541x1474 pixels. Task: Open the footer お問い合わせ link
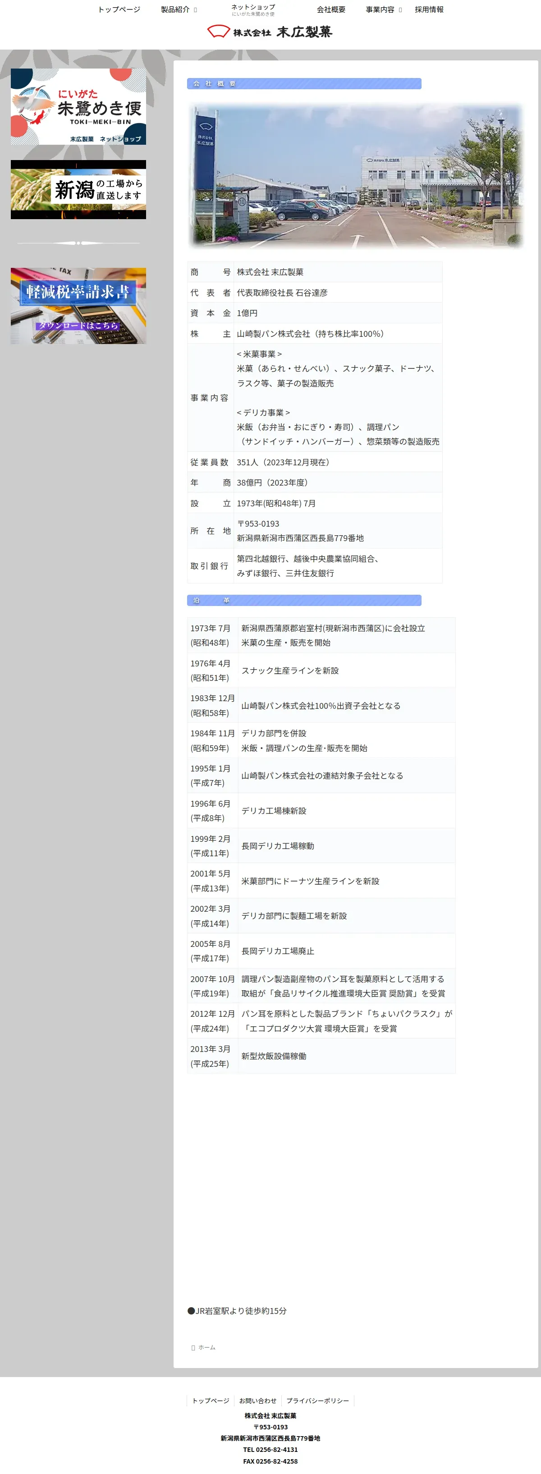point(258,1401)
